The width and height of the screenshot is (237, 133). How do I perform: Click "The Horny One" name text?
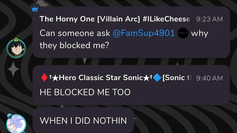tap(66, 19)
